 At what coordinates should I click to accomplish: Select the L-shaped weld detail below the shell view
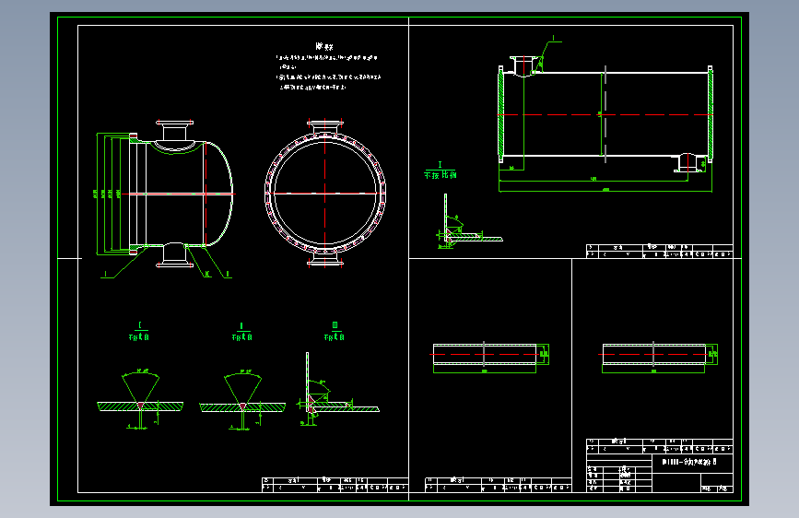click(x=469, y=221)
